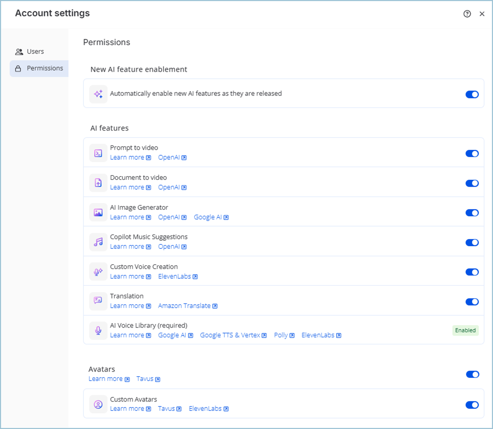Open the Tavus link under Avatars
This screenshot has height=429, width=493.
click(145, 379)
